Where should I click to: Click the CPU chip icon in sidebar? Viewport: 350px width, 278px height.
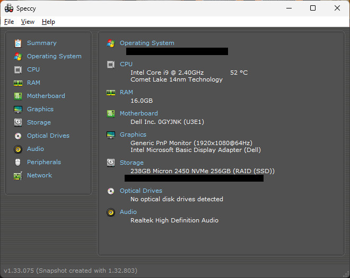(x=18, y=70)
